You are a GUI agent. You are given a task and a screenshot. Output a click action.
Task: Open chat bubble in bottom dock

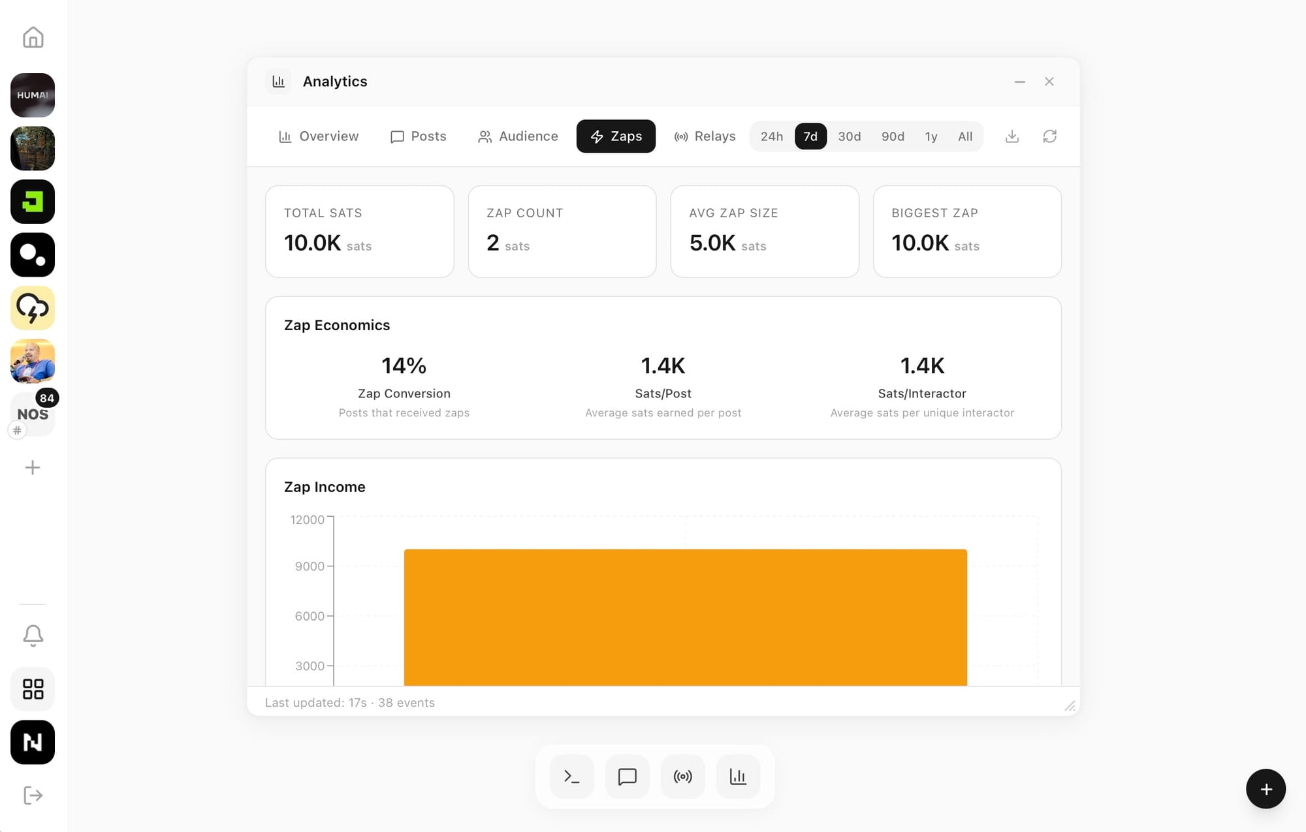(627, 777)
